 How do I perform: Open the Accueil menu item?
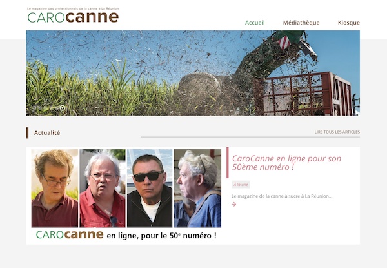pos(255,23)
